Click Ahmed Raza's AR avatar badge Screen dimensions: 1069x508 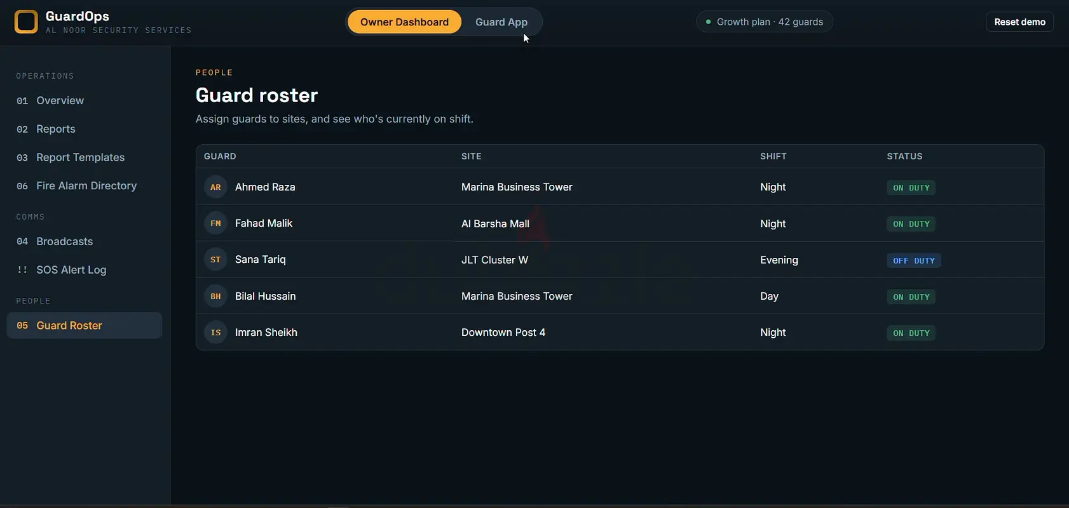click(215, 187)
